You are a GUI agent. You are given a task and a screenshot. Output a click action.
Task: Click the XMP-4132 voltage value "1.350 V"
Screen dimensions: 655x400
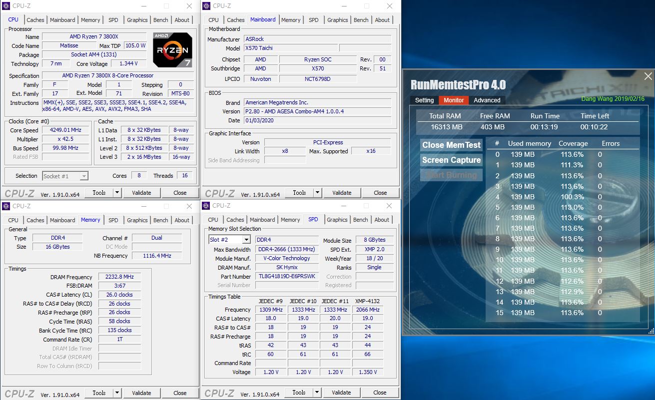pos(368,372)
